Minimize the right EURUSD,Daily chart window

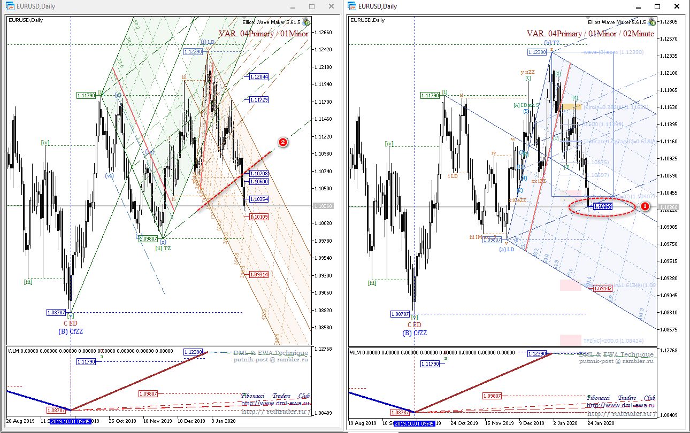pyautogui.click(x=638, y=7)
